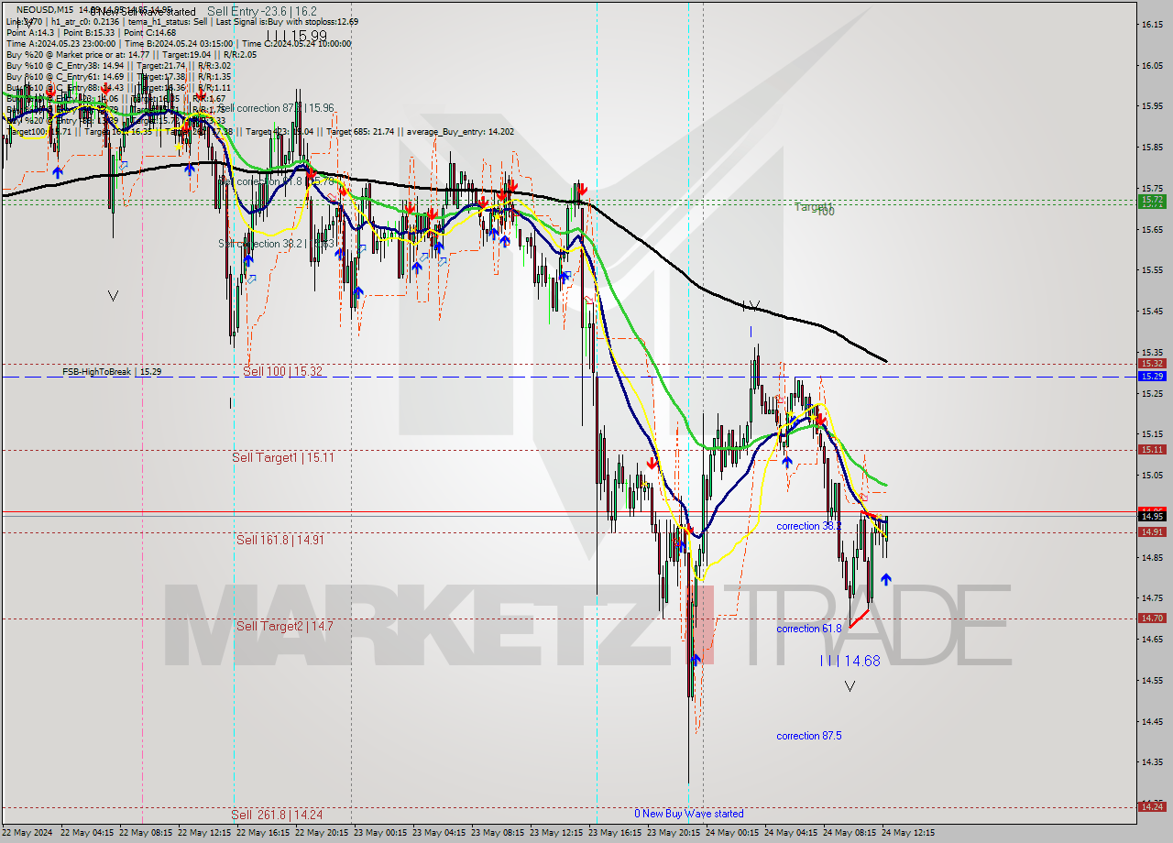This screenshot has height=843, width=1173.
Task: Select the '0 New Buy Wave started' label
Action: coord(689,814)
